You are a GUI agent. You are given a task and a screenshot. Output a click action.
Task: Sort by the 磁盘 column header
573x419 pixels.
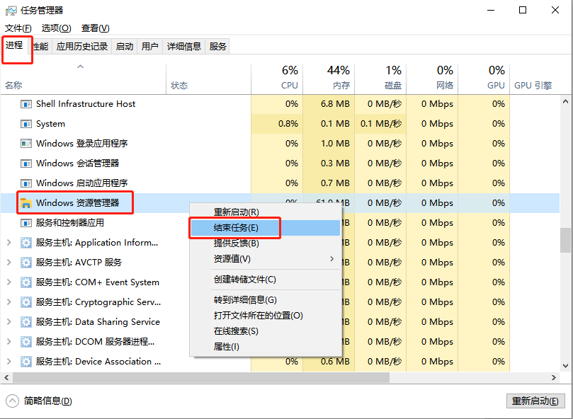pos(380,79)
